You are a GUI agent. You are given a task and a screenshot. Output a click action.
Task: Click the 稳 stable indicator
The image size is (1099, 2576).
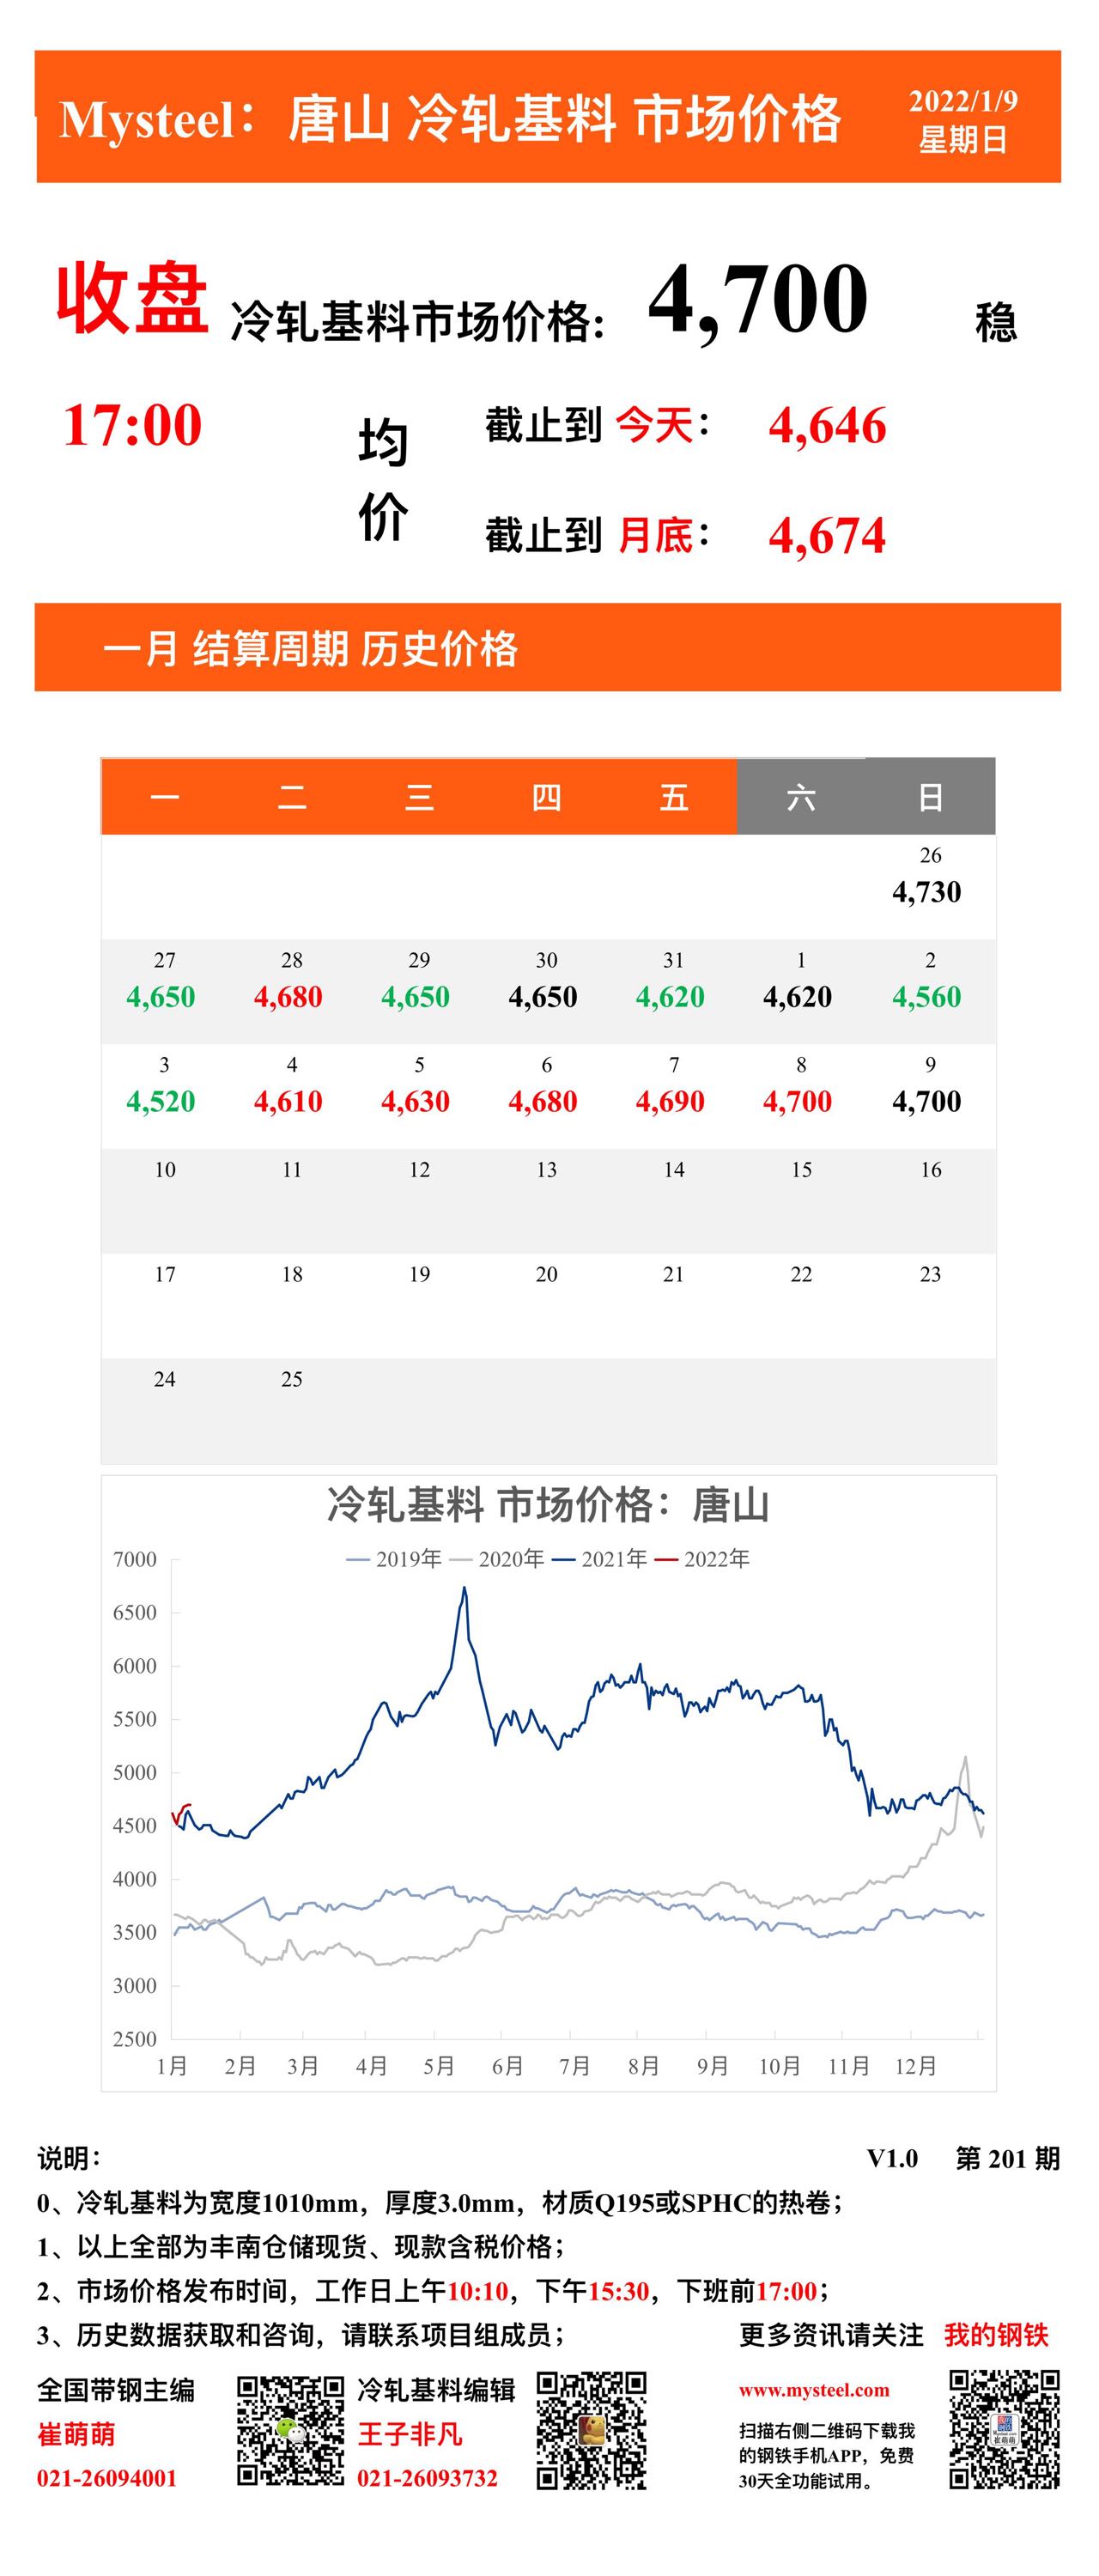coord(996,323)
